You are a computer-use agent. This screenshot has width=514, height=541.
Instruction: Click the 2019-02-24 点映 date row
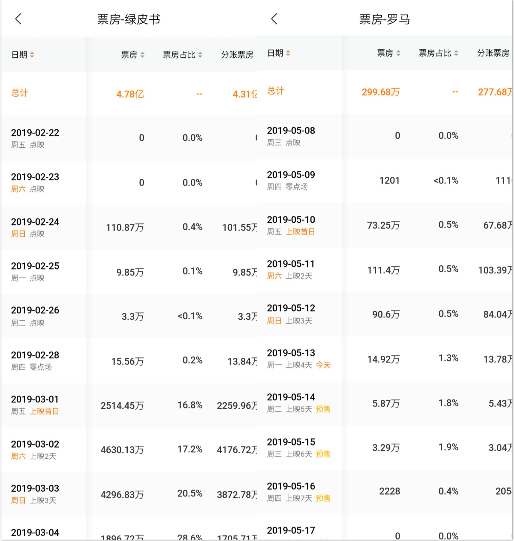tap(129, 228)
